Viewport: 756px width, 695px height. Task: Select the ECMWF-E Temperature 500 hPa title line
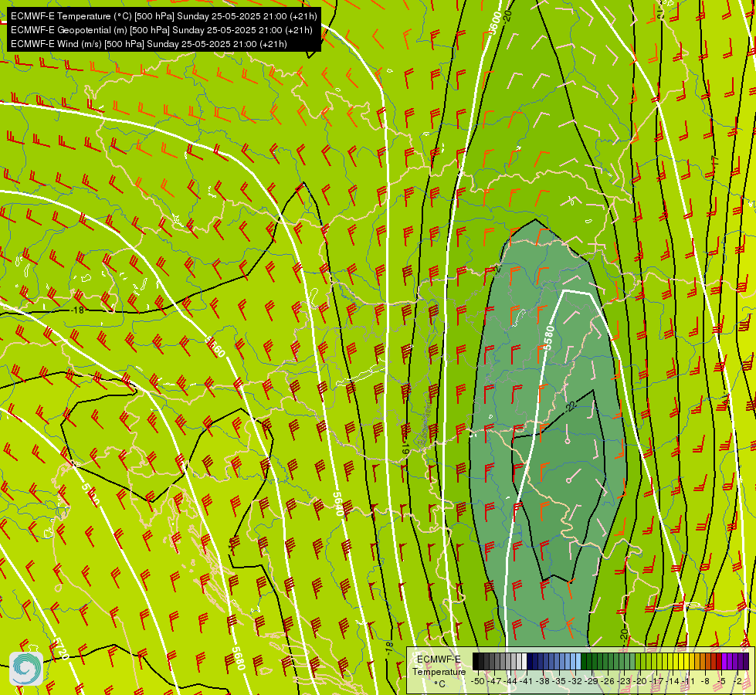pyautogui.click(x=164, y=16)
